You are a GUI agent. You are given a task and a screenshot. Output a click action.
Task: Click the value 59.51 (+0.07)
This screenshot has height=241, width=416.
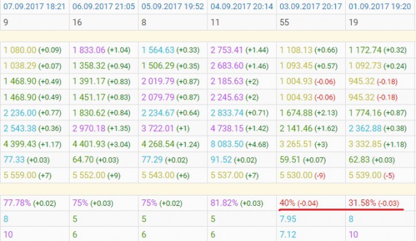pyautogui.click(x=303, y=160)
